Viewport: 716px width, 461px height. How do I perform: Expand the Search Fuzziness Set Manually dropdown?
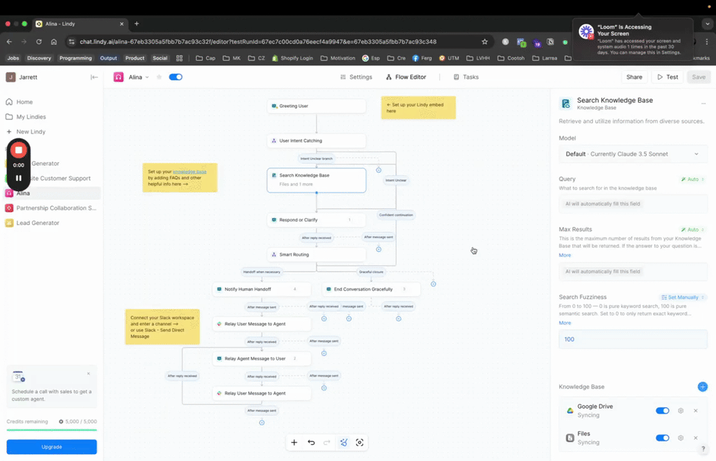point(682,297)
